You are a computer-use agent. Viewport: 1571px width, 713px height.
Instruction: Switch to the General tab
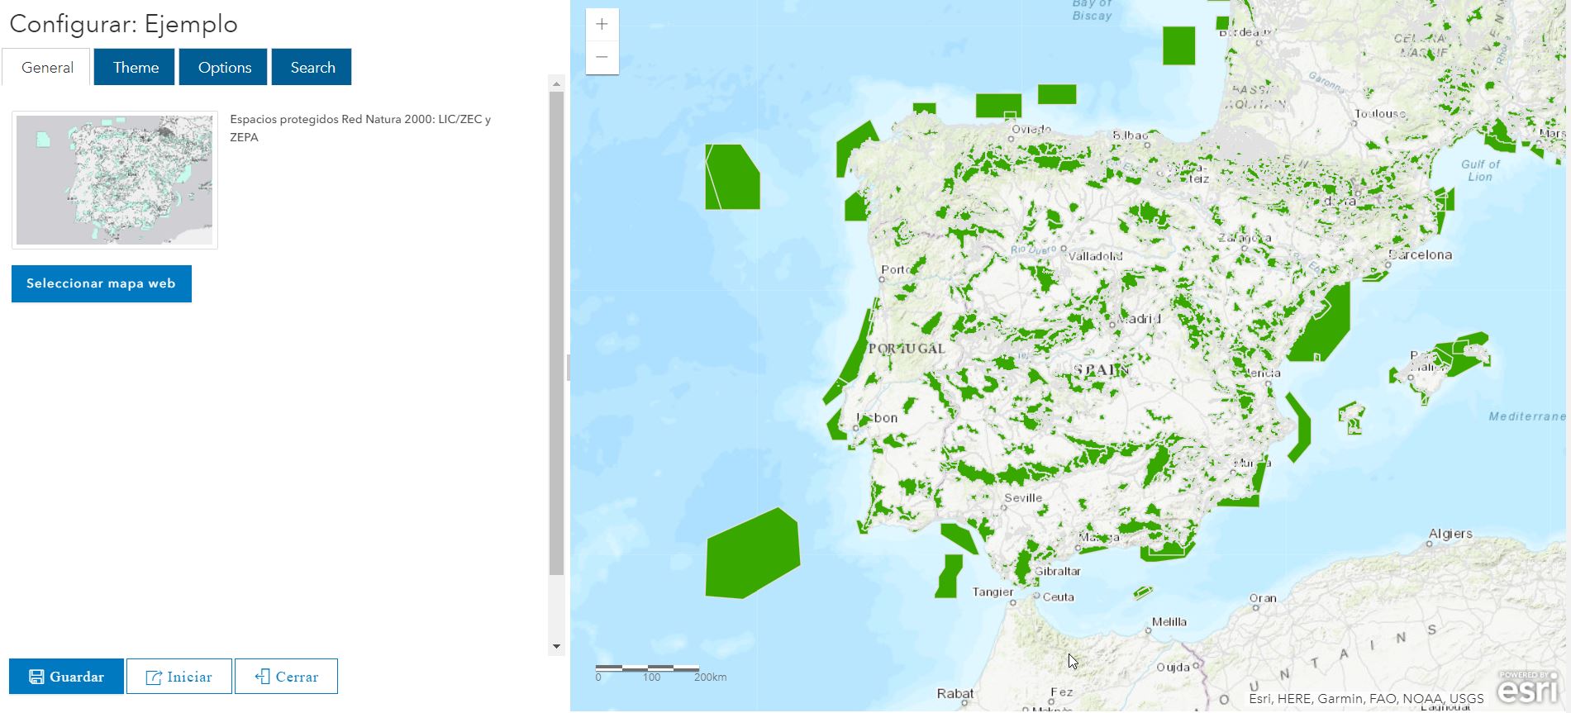(47, 68)
